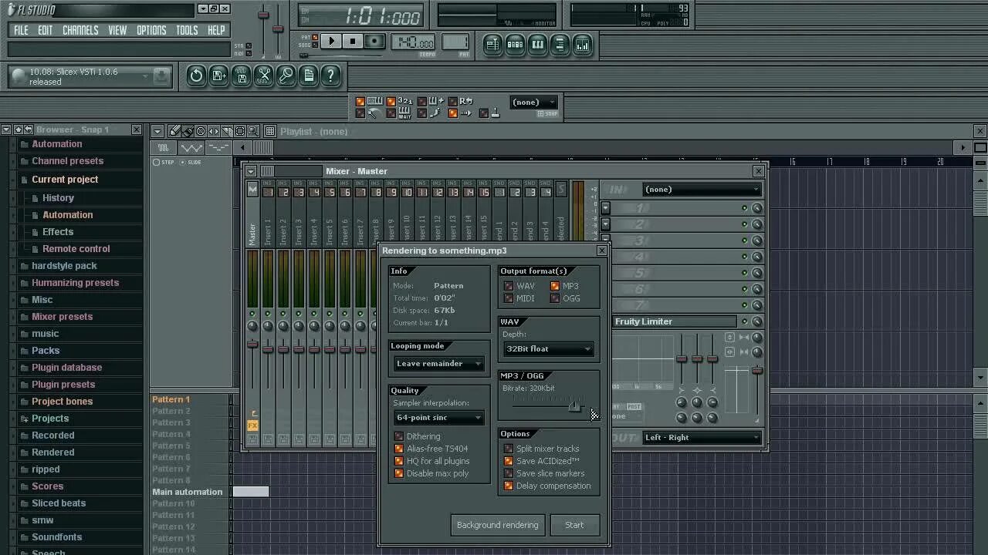This screenshot has width=988, height=555.
Task: Click the undo circular arrow icon
Action: pyautogui.click(x=196, y=75)
